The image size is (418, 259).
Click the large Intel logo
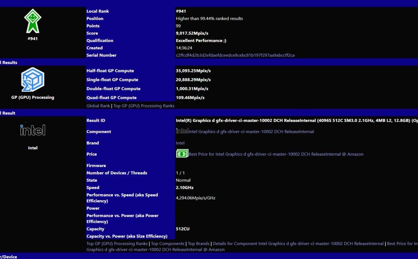33,130
